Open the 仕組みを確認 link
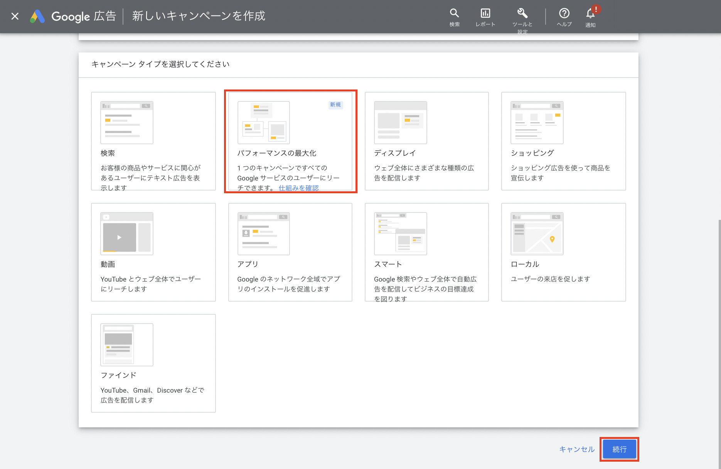This screenshot has height=469, width=721. click(298, 188)
